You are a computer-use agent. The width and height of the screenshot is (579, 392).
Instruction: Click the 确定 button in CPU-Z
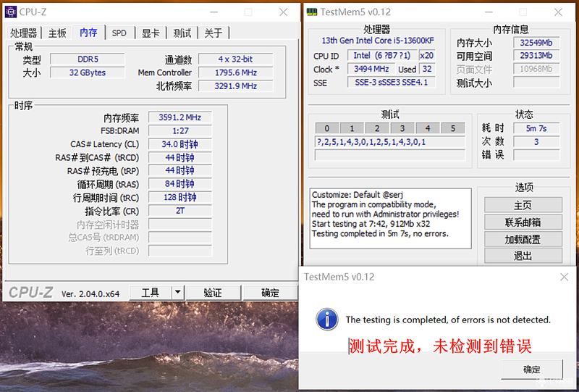point(270,293)
